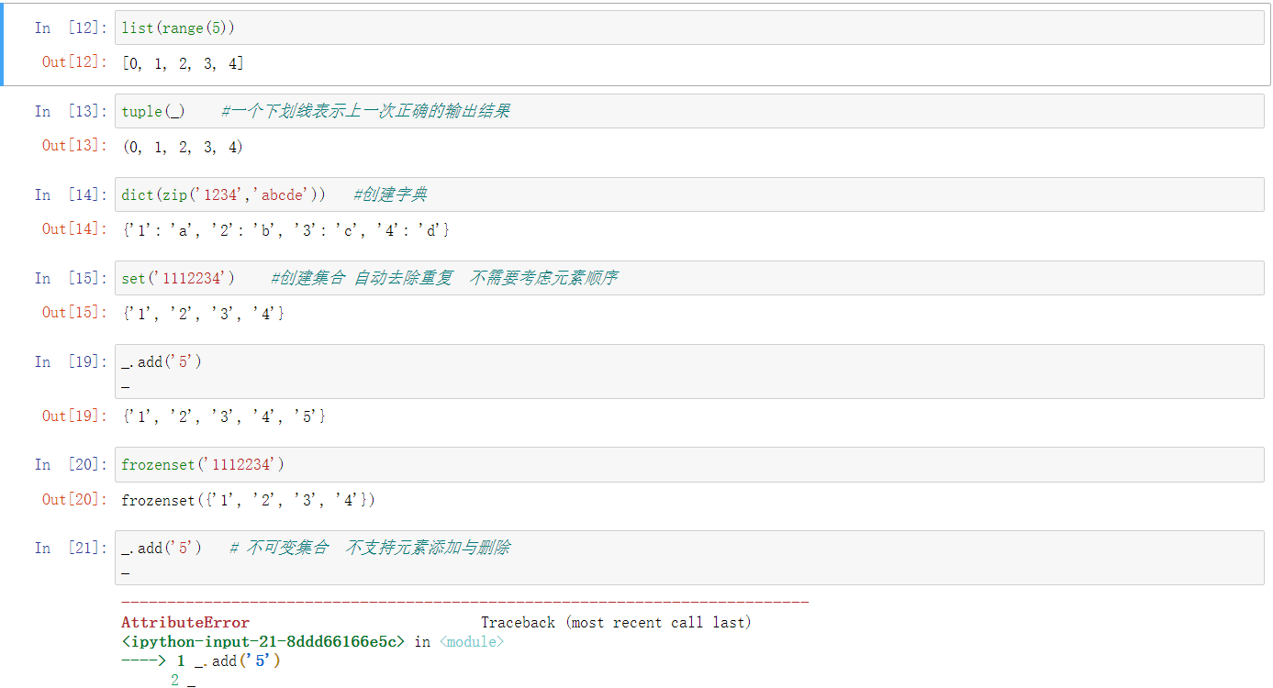Viewport: 1273px width, 688px height.
Task: Click the <module> text in the traceback
Action: tap(471, 642)
